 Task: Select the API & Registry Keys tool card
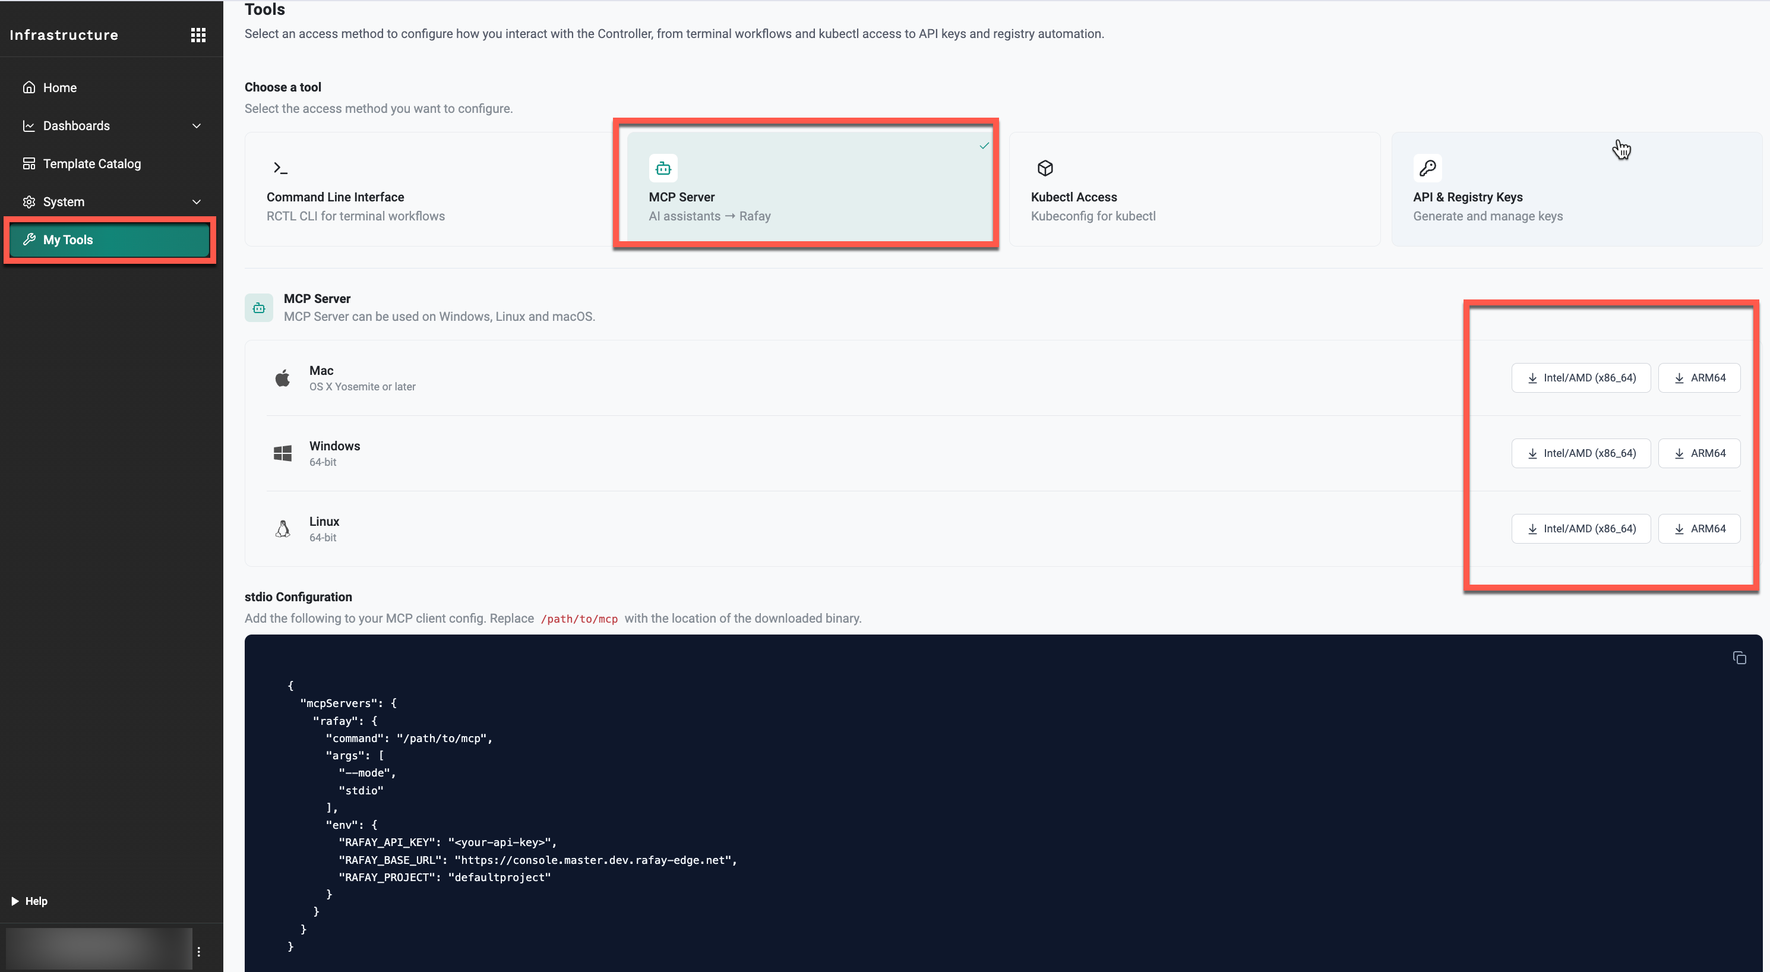pyautogui.click(x=1577, y=189)
